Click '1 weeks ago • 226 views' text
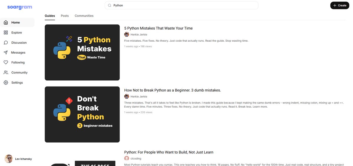Viewport: 353px width, 166px height. (138, 112)
